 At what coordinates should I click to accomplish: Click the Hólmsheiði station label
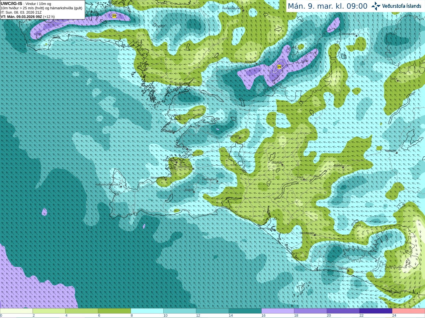pyautogui.click(x=185, y=167)
